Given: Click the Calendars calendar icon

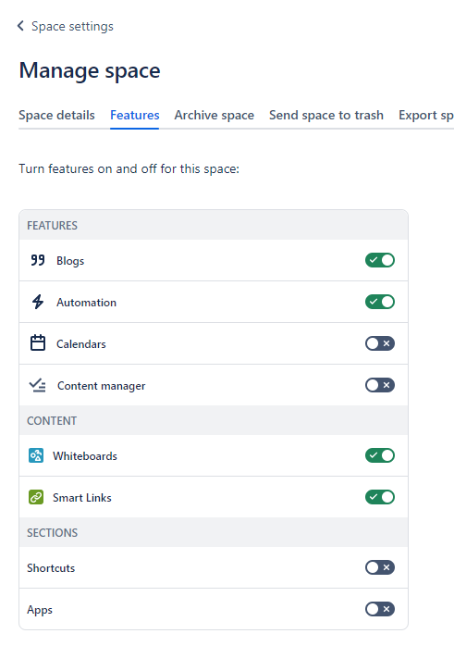Looking at the screenshot, I should pos(38,342).
